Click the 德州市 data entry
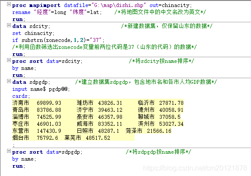 (x=160, y=110)
